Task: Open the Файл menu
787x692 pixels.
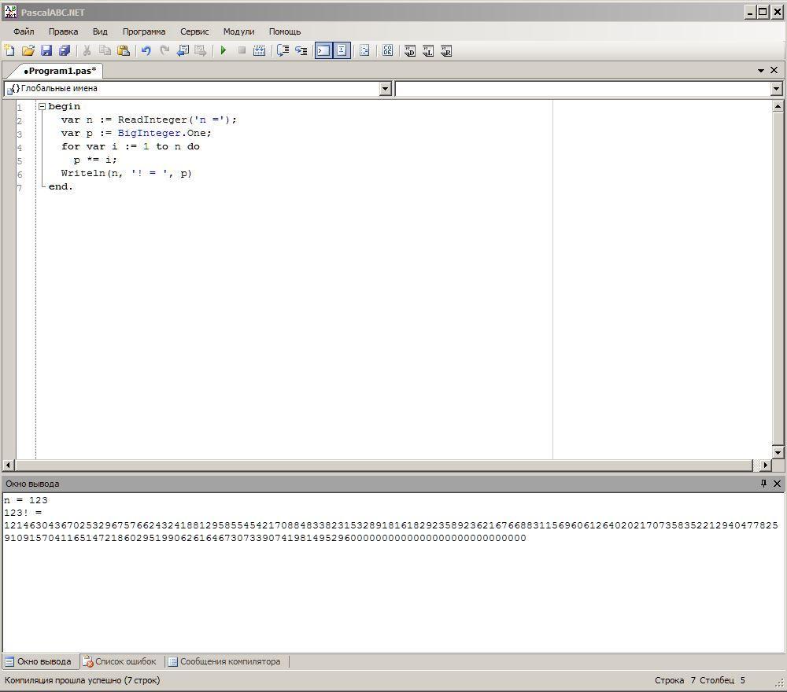Action: click(24, 31)
